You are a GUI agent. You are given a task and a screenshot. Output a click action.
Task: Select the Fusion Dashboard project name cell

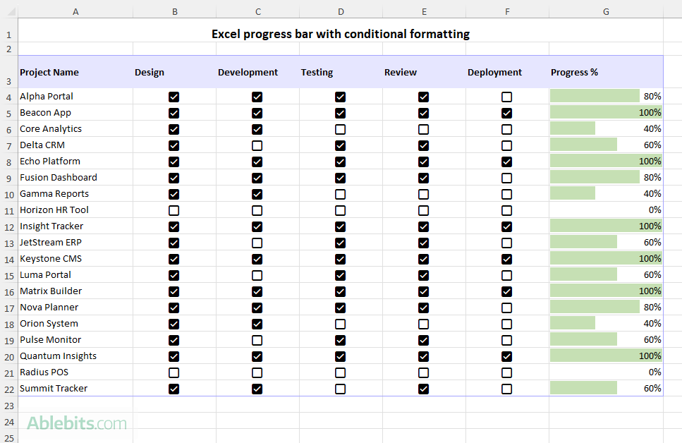click(x=75, y=177)
